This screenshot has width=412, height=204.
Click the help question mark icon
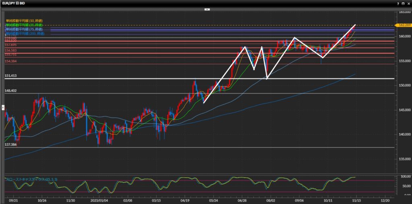tap(398, 3)
